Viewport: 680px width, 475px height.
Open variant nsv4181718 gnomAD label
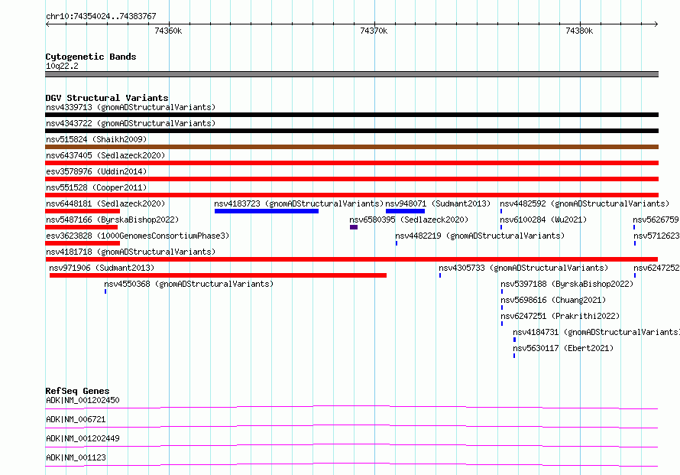[x=131, y=252]
